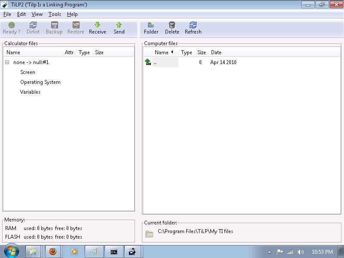Sort computer files by Date column
This screenshot has width=344, height=258.
(216, 52)
